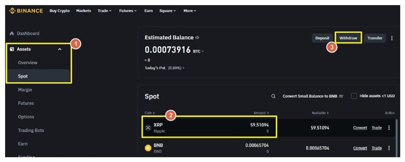Open the Futures navbar dropdown
Viewport: 405px width, 162px height.
click(128, 11)
